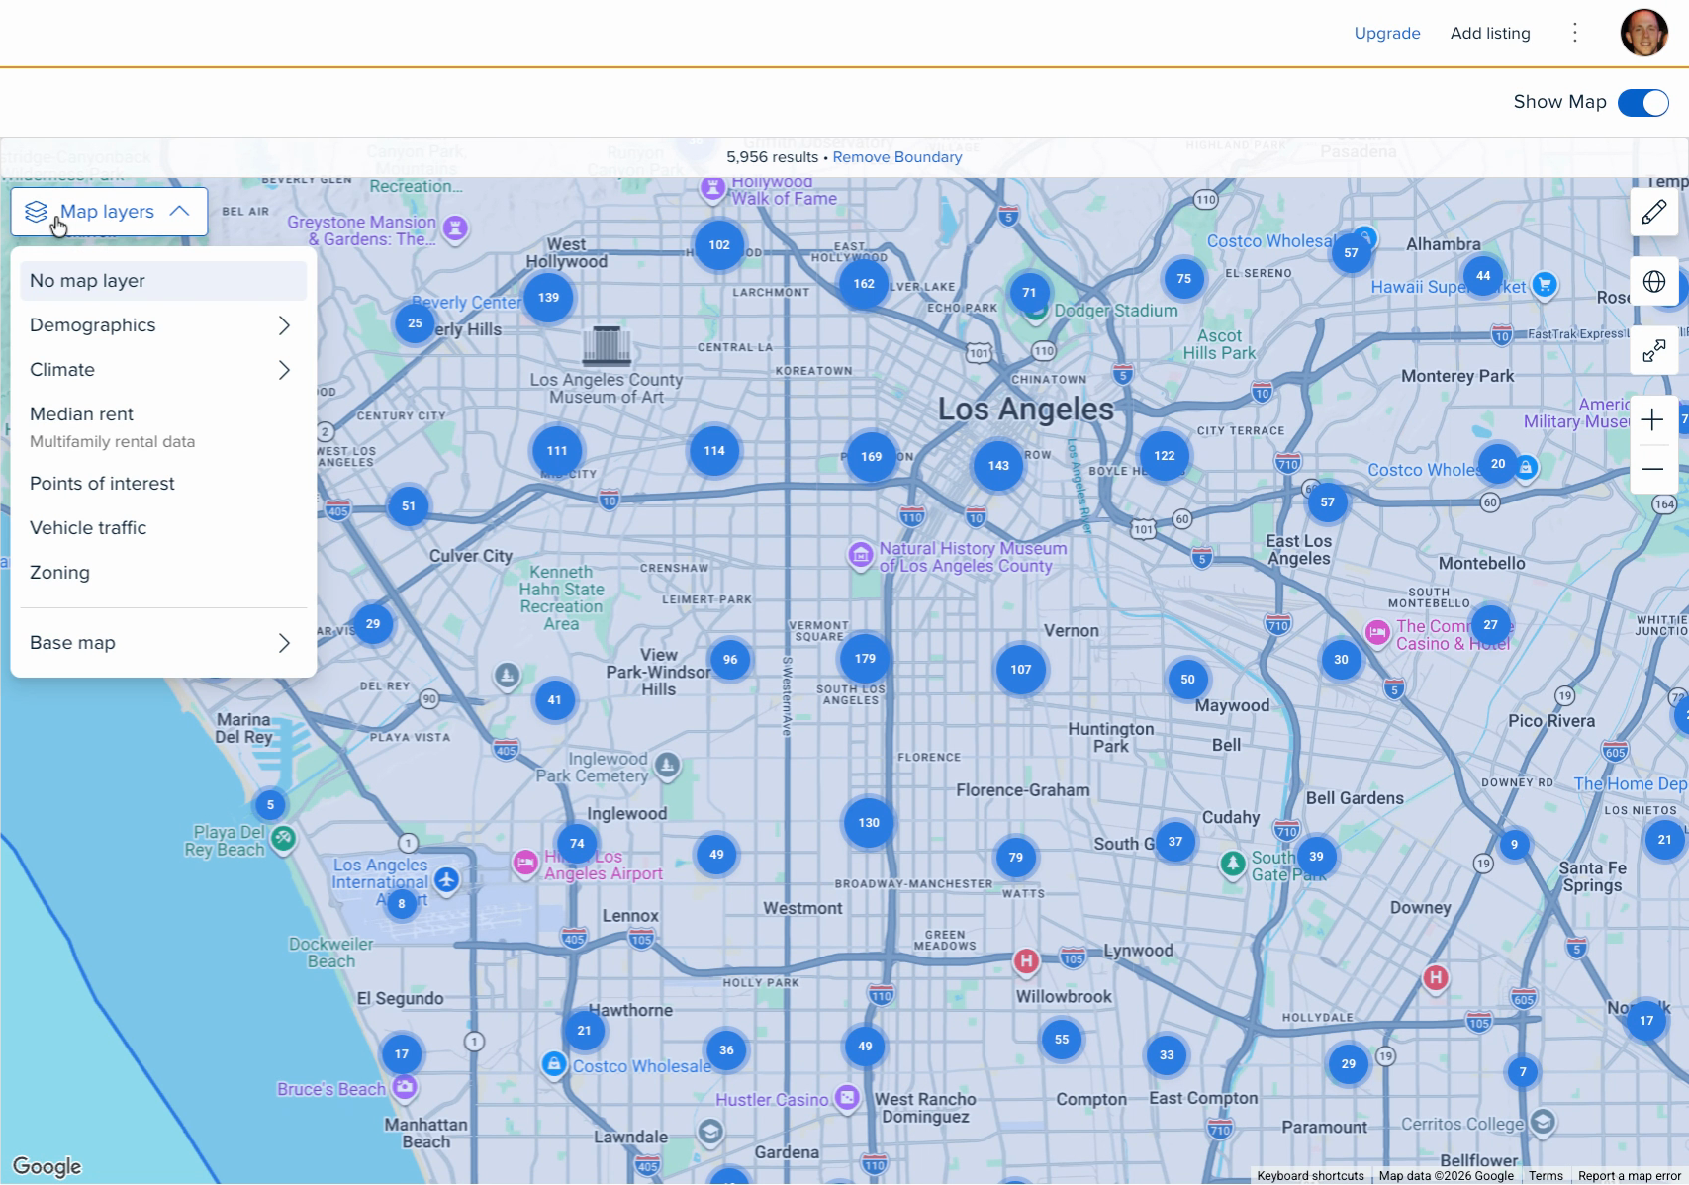Select the 107 cluster near Vernon
The image size is (1689, 1185).
tap(1021, 670)
